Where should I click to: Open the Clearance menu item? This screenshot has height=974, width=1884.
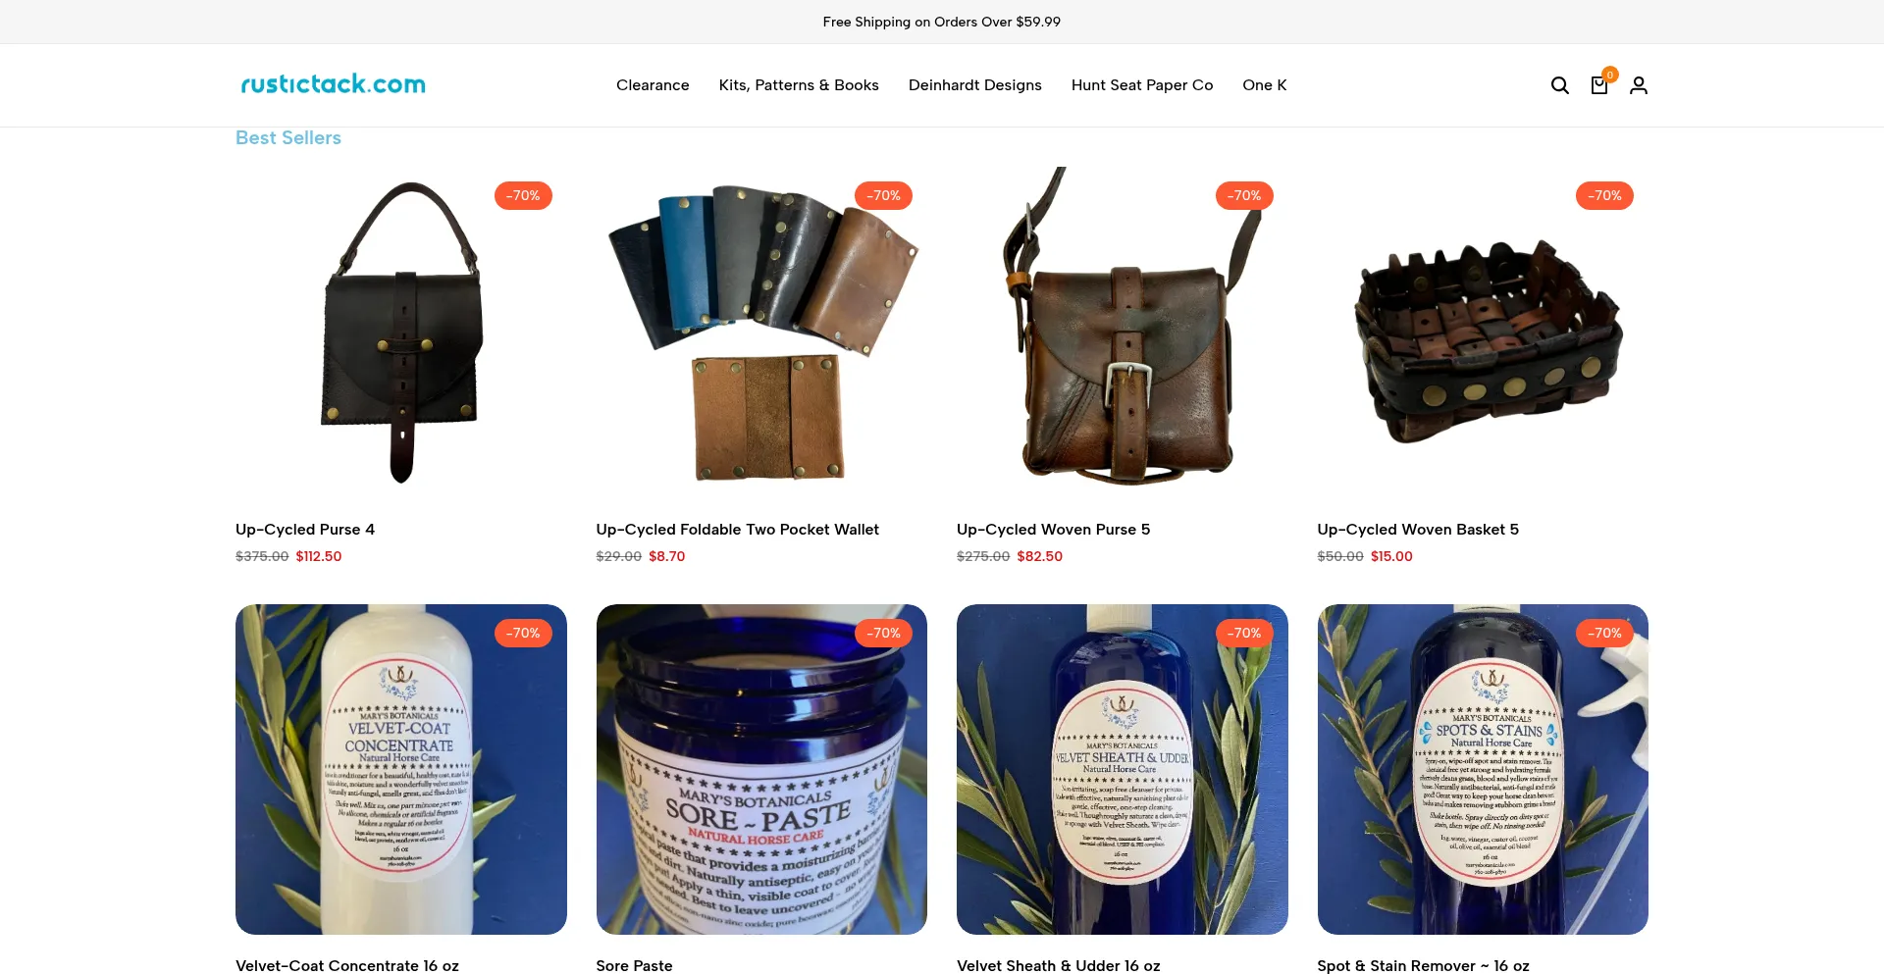(x=653, y=85)
